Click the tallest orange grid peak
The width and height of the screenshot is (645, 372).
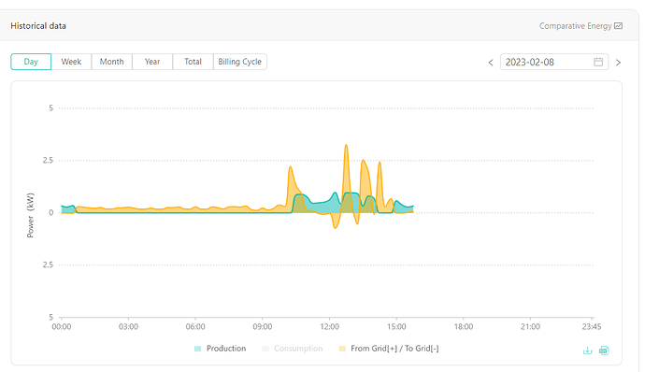347,145
